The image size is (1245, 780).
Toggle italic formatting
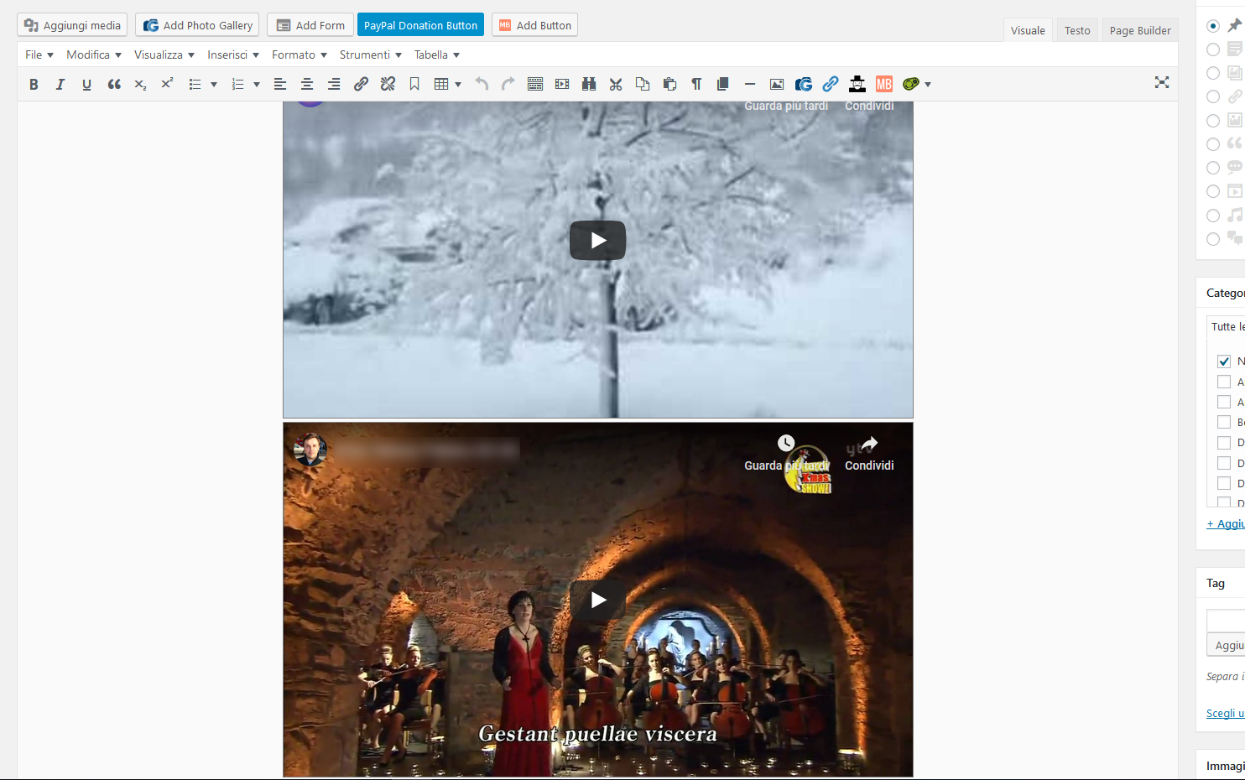click(x=60, y=84)
